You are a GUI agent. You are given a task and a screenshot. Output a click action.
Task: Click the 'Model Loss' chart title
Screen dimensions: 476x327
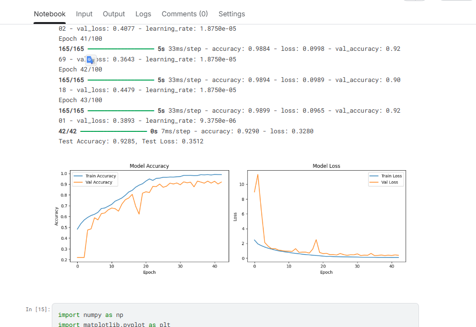[x=326, y=166]
